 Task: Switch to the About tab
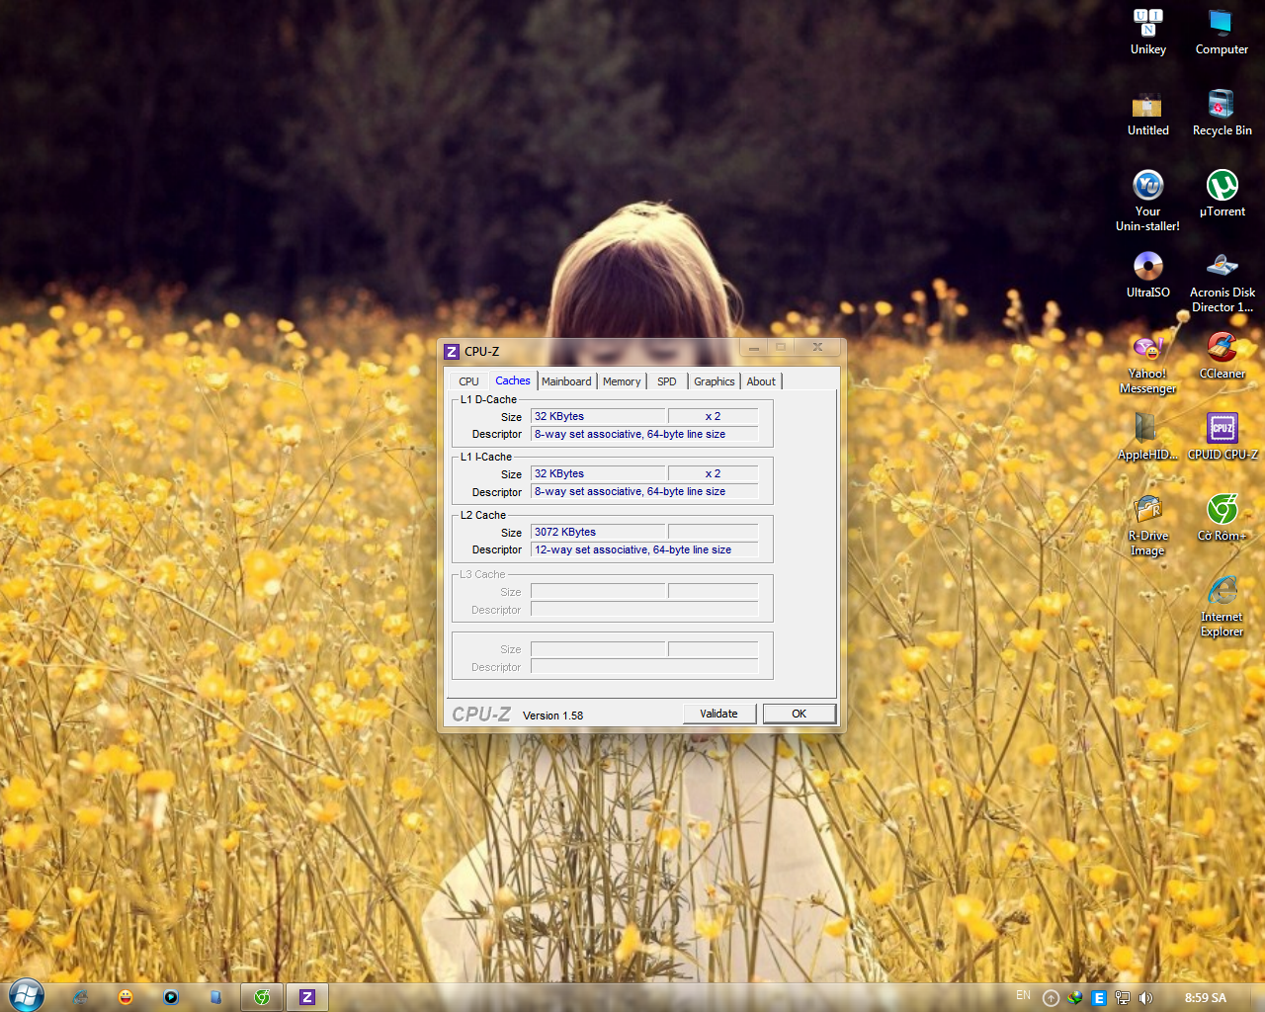coord(761,381)
